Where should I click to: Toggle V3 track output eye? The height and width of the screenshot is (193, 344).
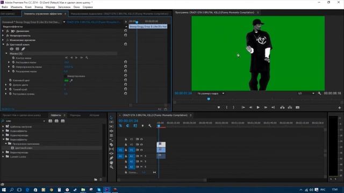[x=141, y=139]
